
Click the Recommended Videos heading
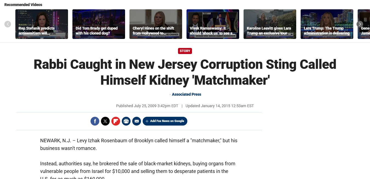tap(23, 5)
